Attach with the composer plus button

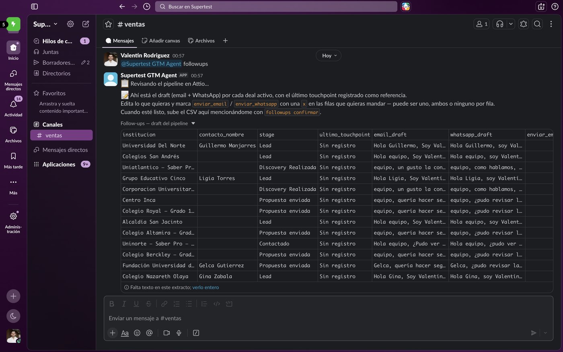tap(113, 333)
